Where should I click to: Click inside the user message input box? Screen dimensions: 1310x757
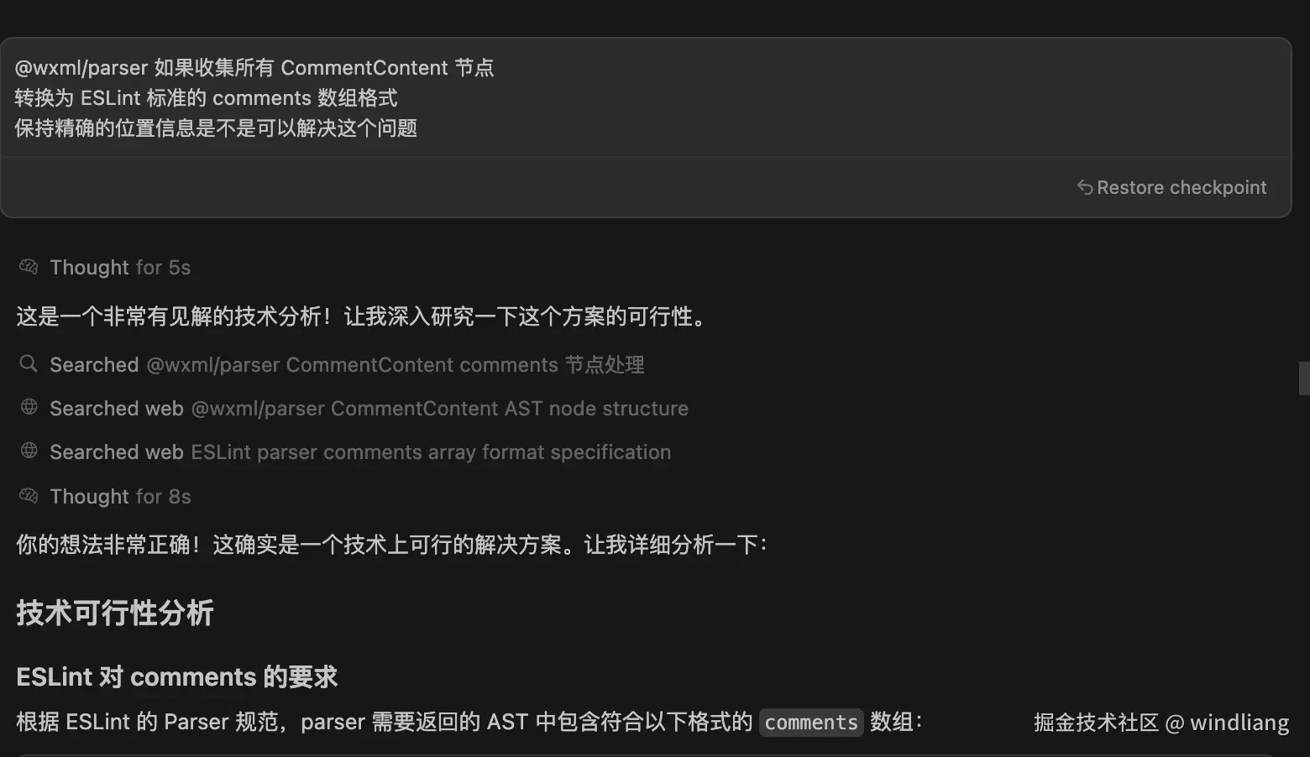645,97
